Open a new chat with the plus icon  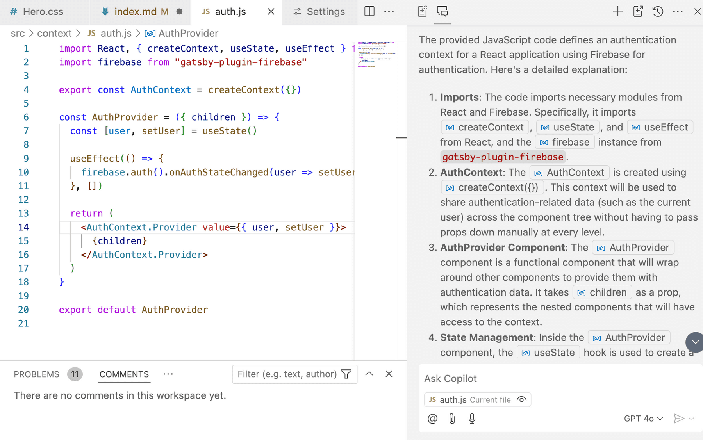pyautogui.click(x=617, y=11)
